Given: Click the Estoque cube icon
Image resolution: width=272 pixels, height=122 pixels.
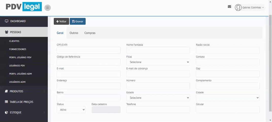Looking at the screenshot, I should coord(7,112).
